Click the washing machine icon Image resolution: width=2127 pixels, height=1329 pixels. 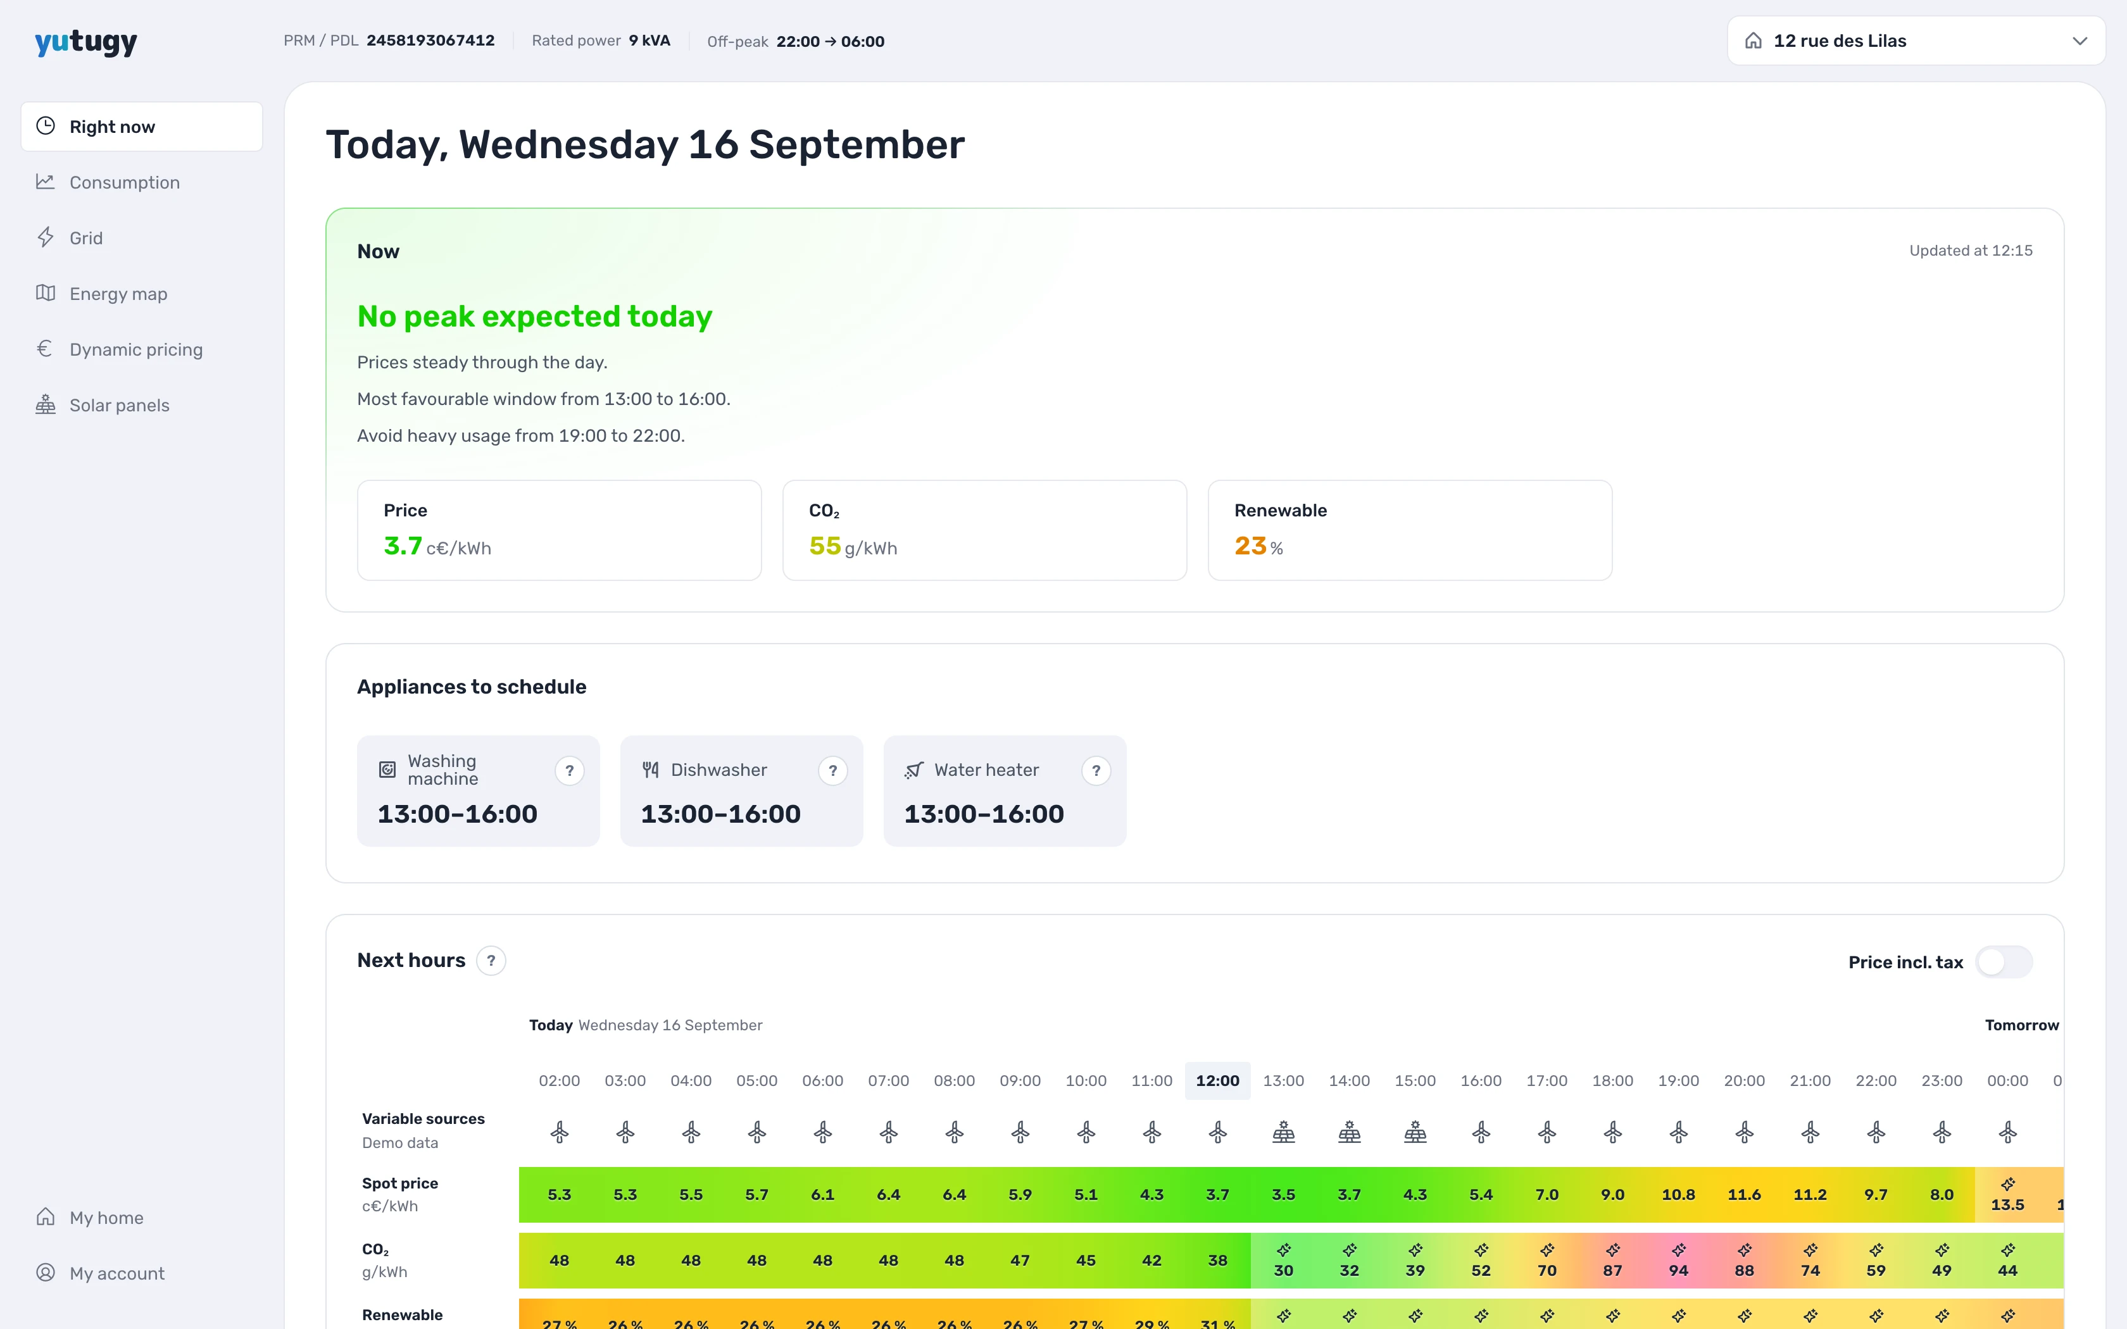[387, 770]
